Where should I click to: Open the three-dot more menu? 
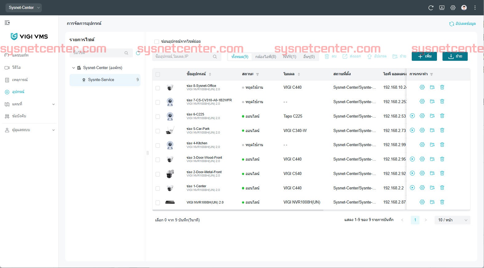(475, 8)
